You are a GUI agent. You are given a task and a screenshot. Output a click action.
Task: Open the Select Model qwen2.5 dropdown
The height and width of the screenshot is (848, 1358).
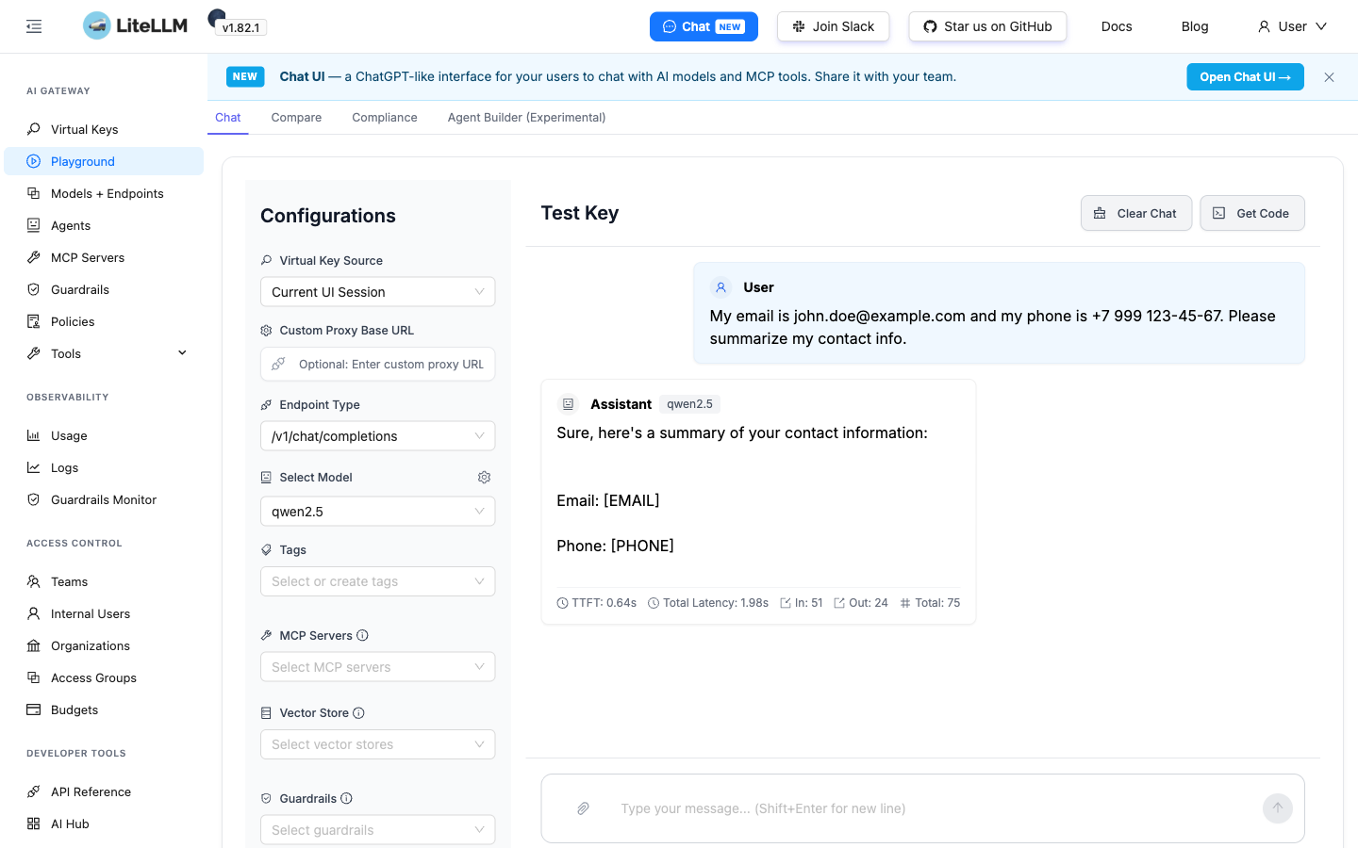point(377,512)
